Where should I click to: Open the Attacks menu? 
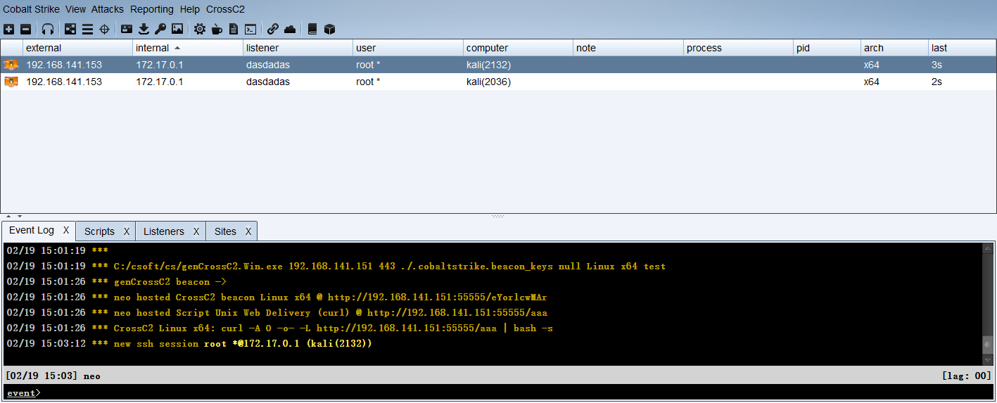pyautogui.click(x=107, y=9)
